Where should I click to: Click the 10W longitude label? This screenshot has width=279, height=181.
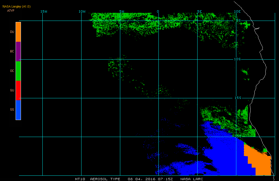click(82, 11)
